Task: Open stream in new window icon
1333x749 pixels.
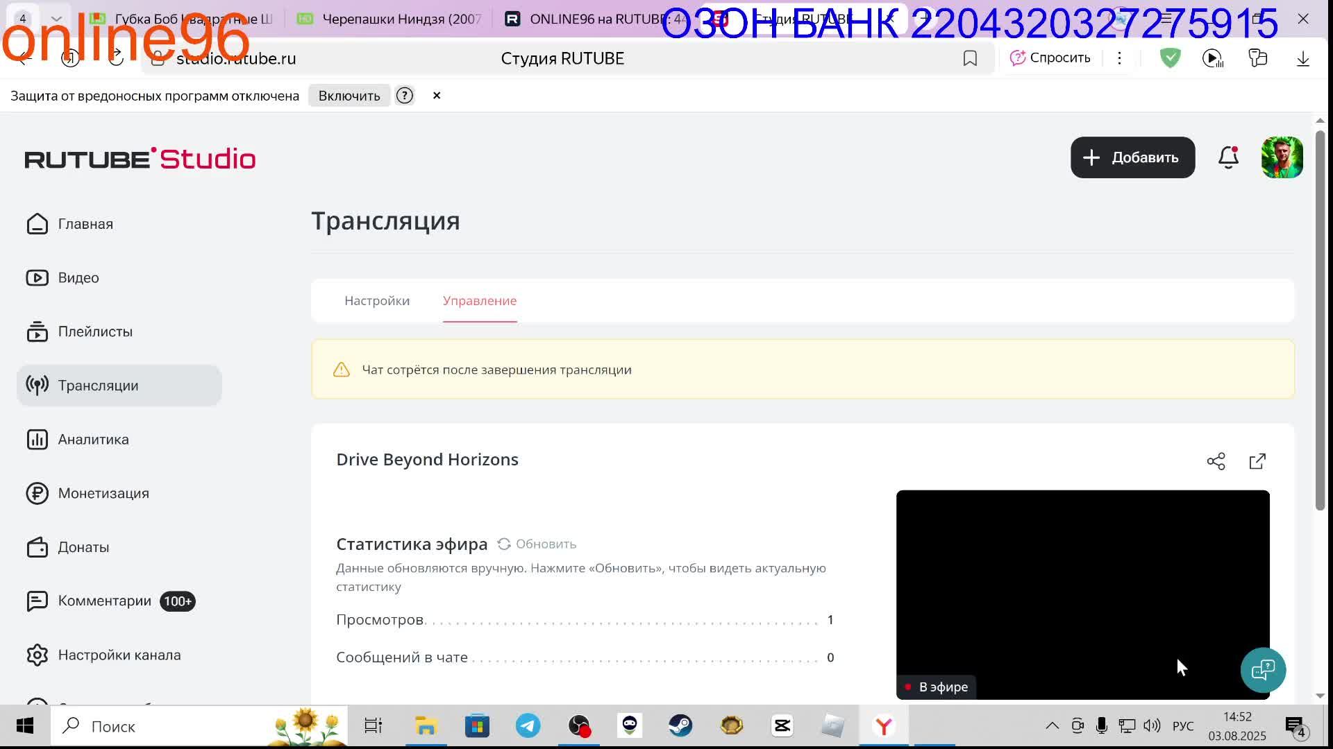Action: [x=1257, y=461]
